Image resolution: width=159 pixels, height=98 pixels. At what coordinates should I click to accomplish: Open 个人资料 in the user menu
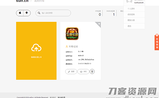coord(134,9)
